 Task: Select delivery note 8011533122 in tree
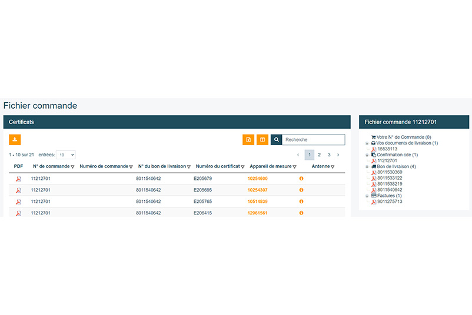click(x=389, y=178)
